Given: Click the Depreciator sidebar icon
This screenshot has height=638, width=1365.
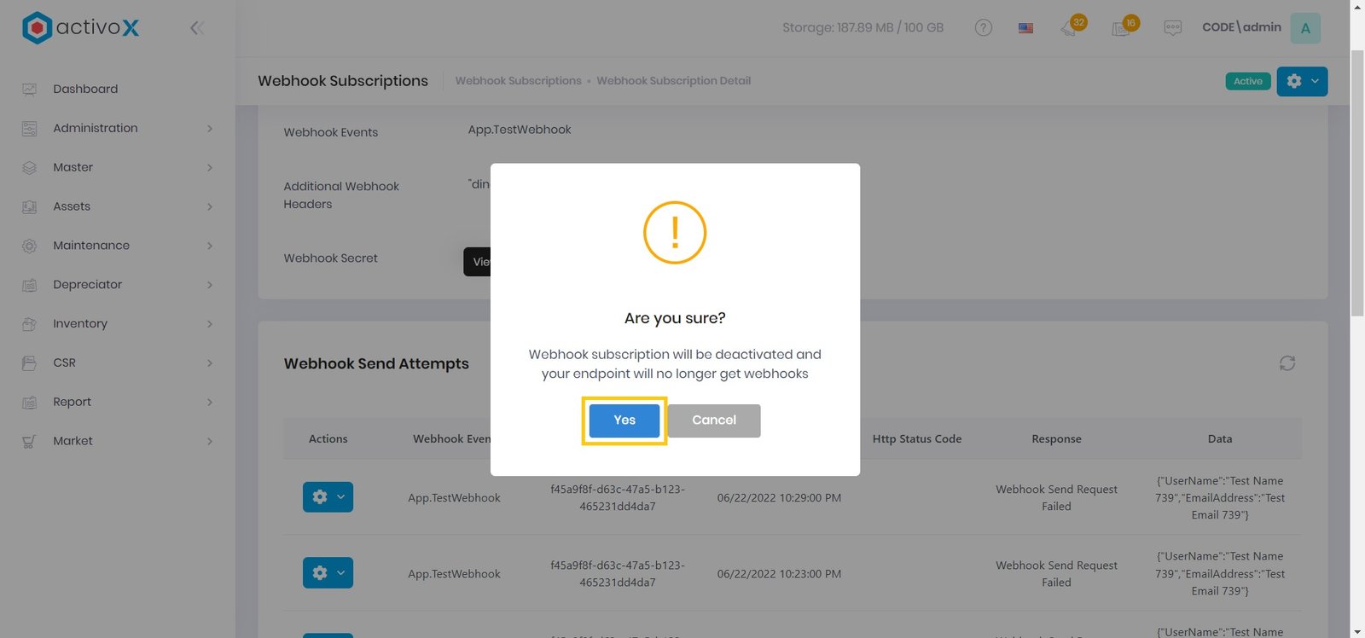Looking at the screenshot, I should click(x=29, y=285).
